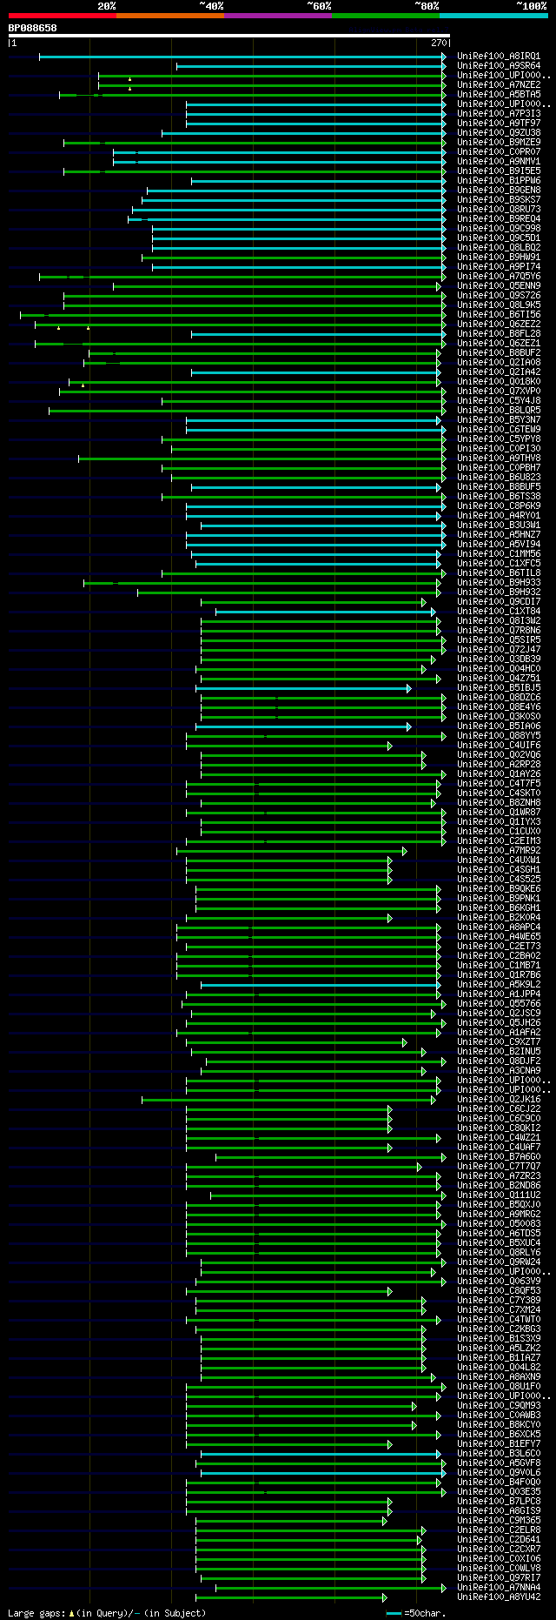Click the white query sequence bar
This screenshot has width=556, height=1620.
click(x=229, y=36)
